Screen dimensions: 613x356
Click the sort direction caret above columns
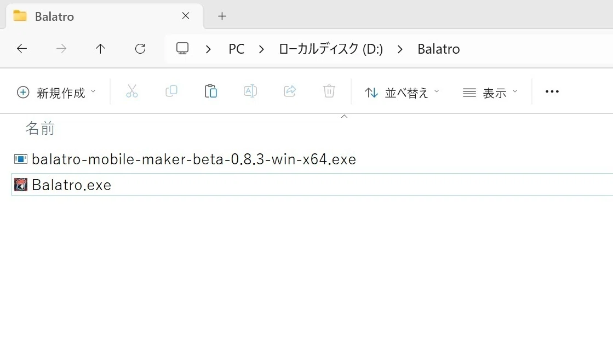pyautogui.click(x=345, y=117)
